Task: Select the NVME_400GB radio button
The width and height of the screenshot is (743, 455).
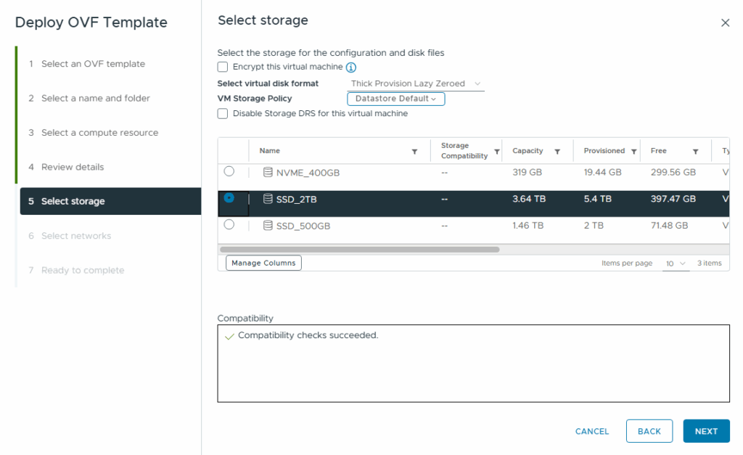Action: (x=229, y=171)
